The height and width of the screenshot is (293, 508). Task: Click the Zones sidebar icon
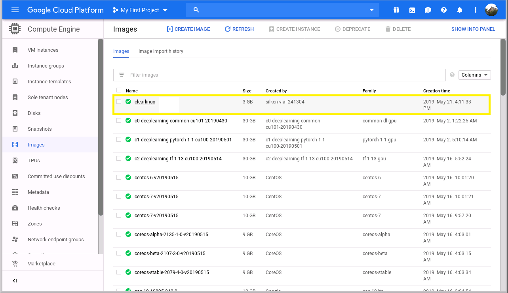pyautogui.click(x=15, y=224)
